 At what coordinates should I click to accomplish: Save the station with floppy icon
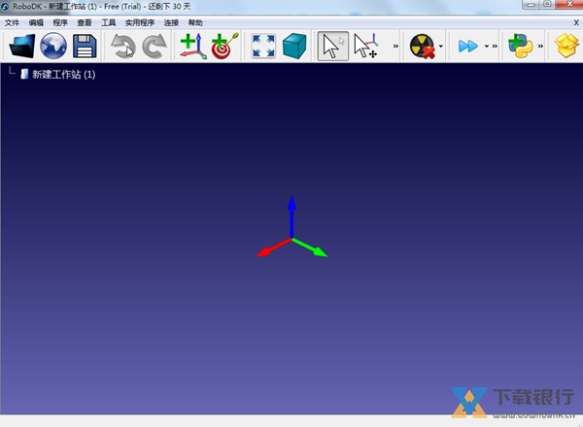[85, 46]
